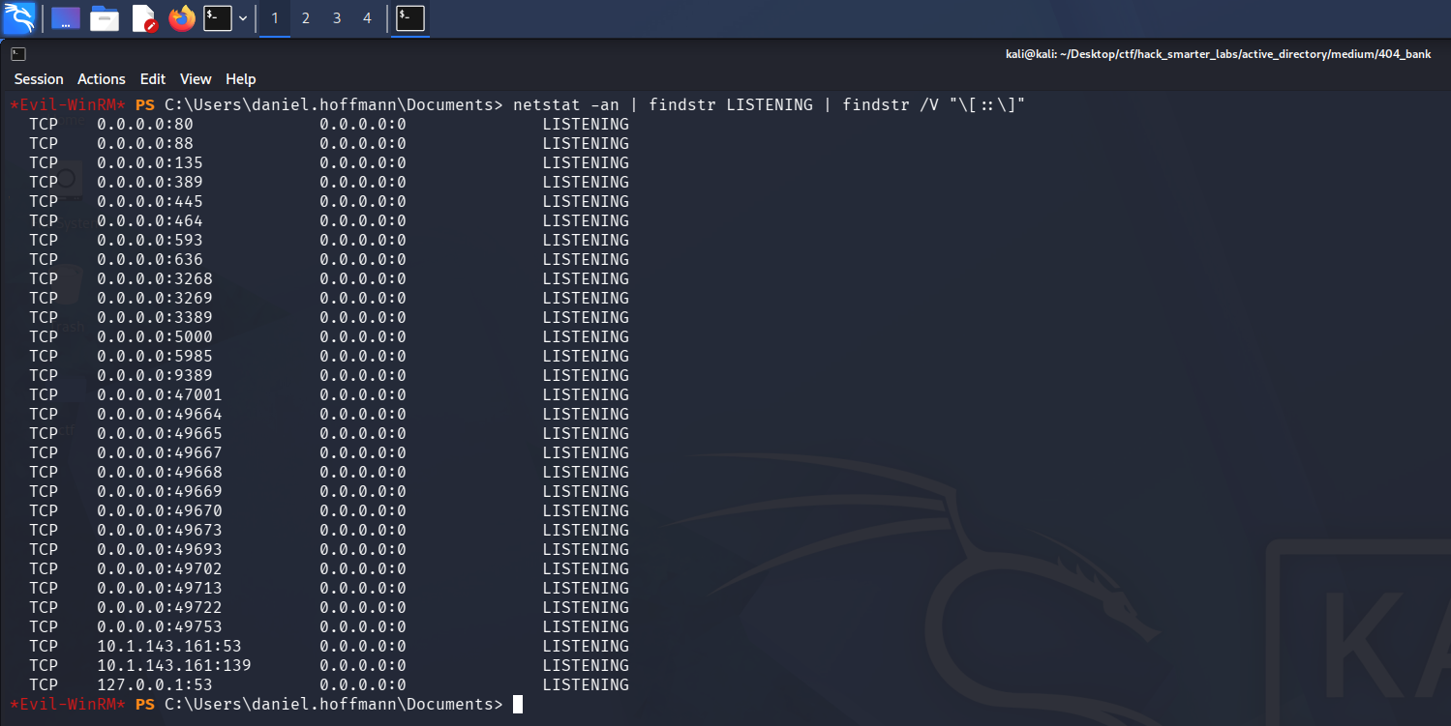Open the Kali Linux applications menu
This screenshot has height=726, width=1451.
click(x=19, y=17)
